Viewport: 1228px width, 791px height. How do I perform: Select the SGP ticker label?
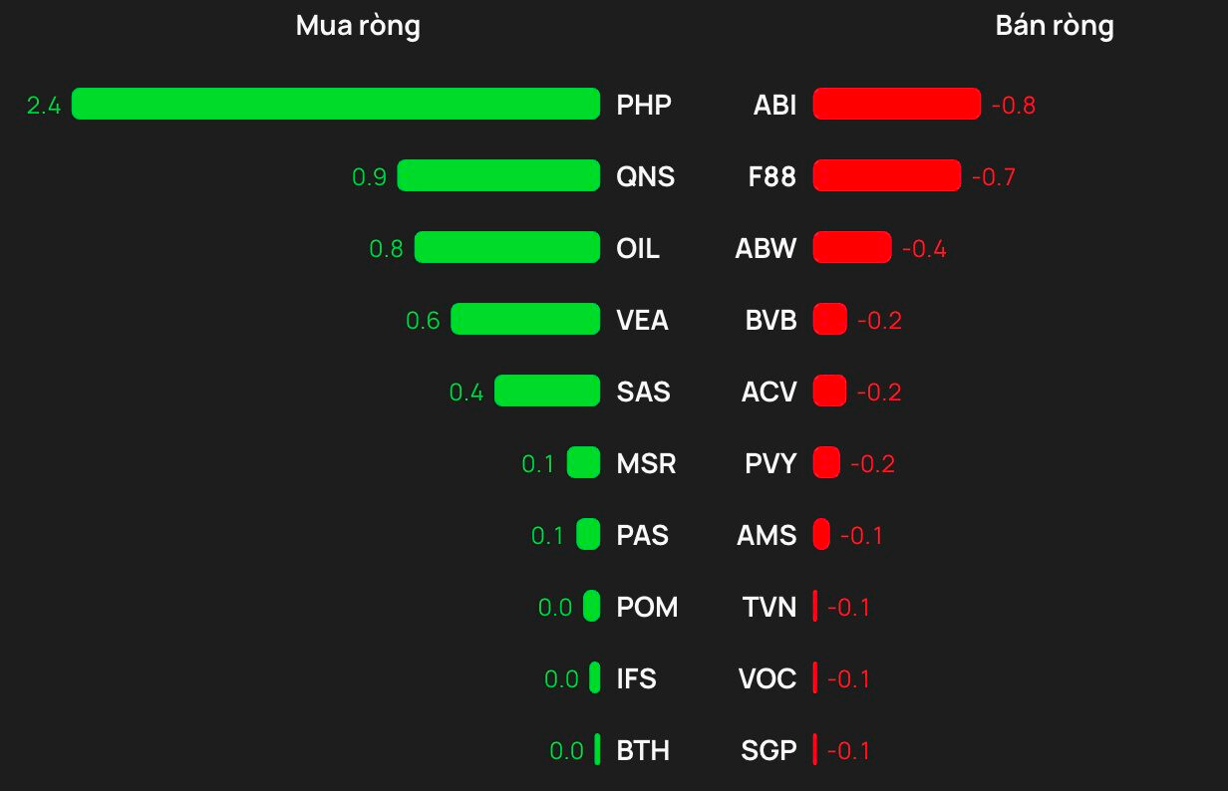(x=768, y=750)
